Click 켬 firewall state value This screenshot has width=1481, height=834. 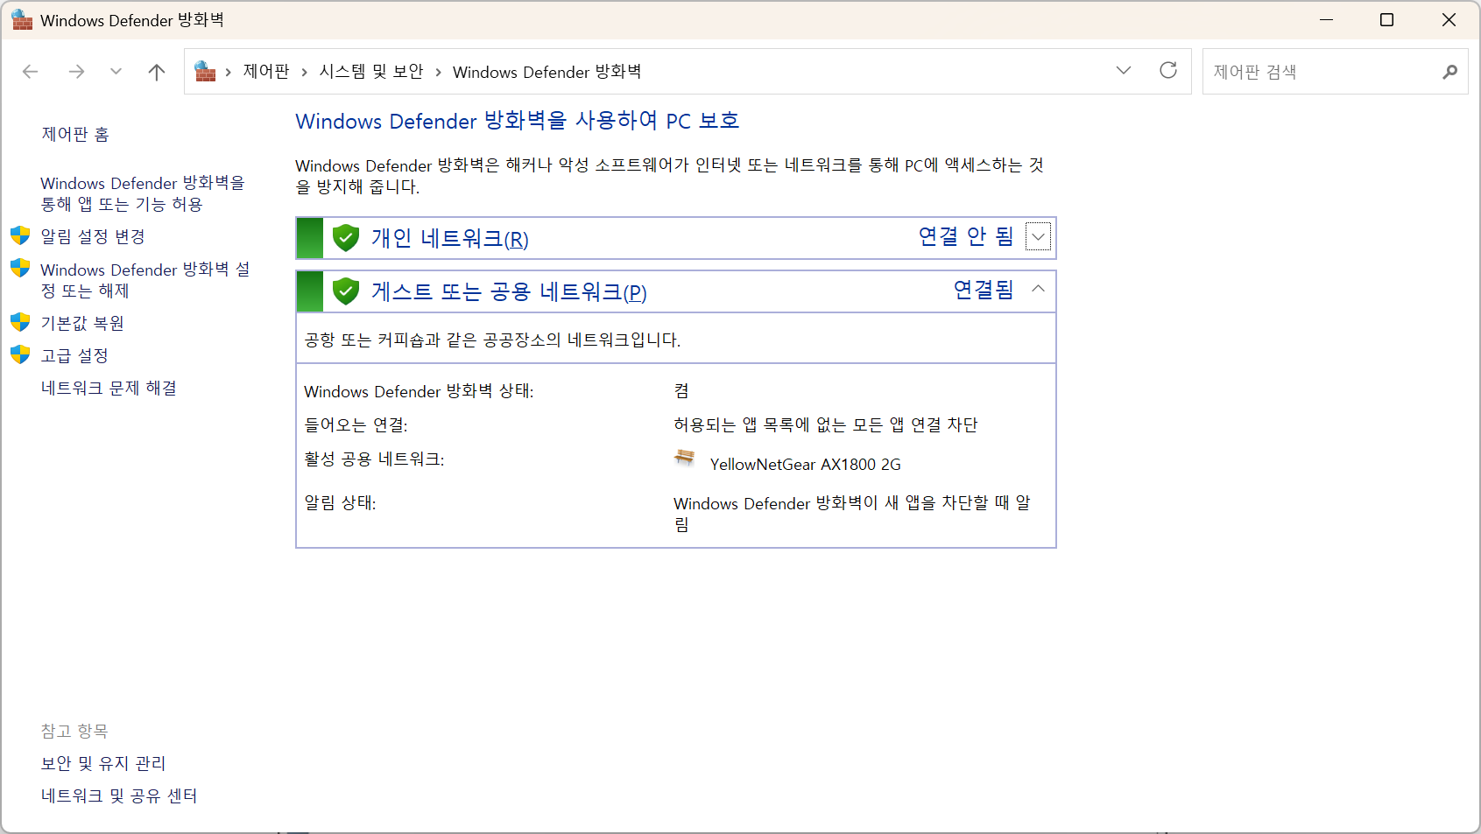pos(681,390)
